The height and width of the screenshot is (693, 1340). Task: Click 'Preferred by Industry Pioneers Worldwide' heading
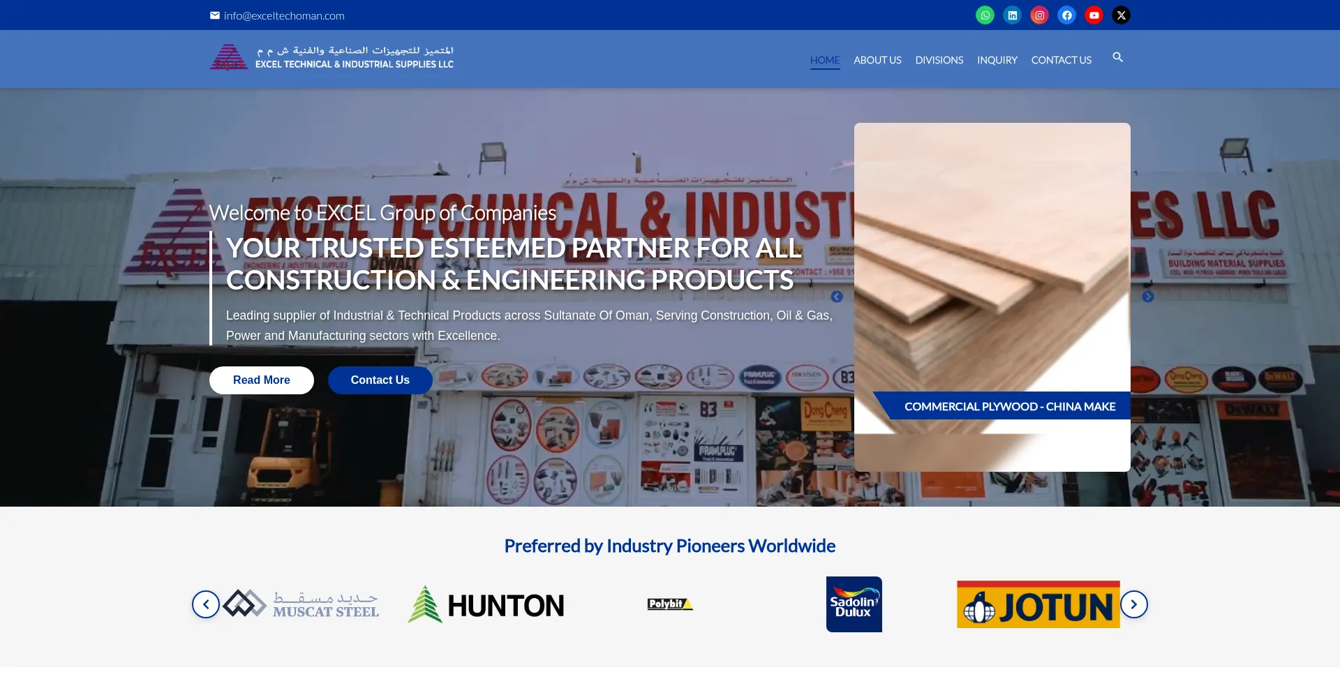tap(670, 546)
